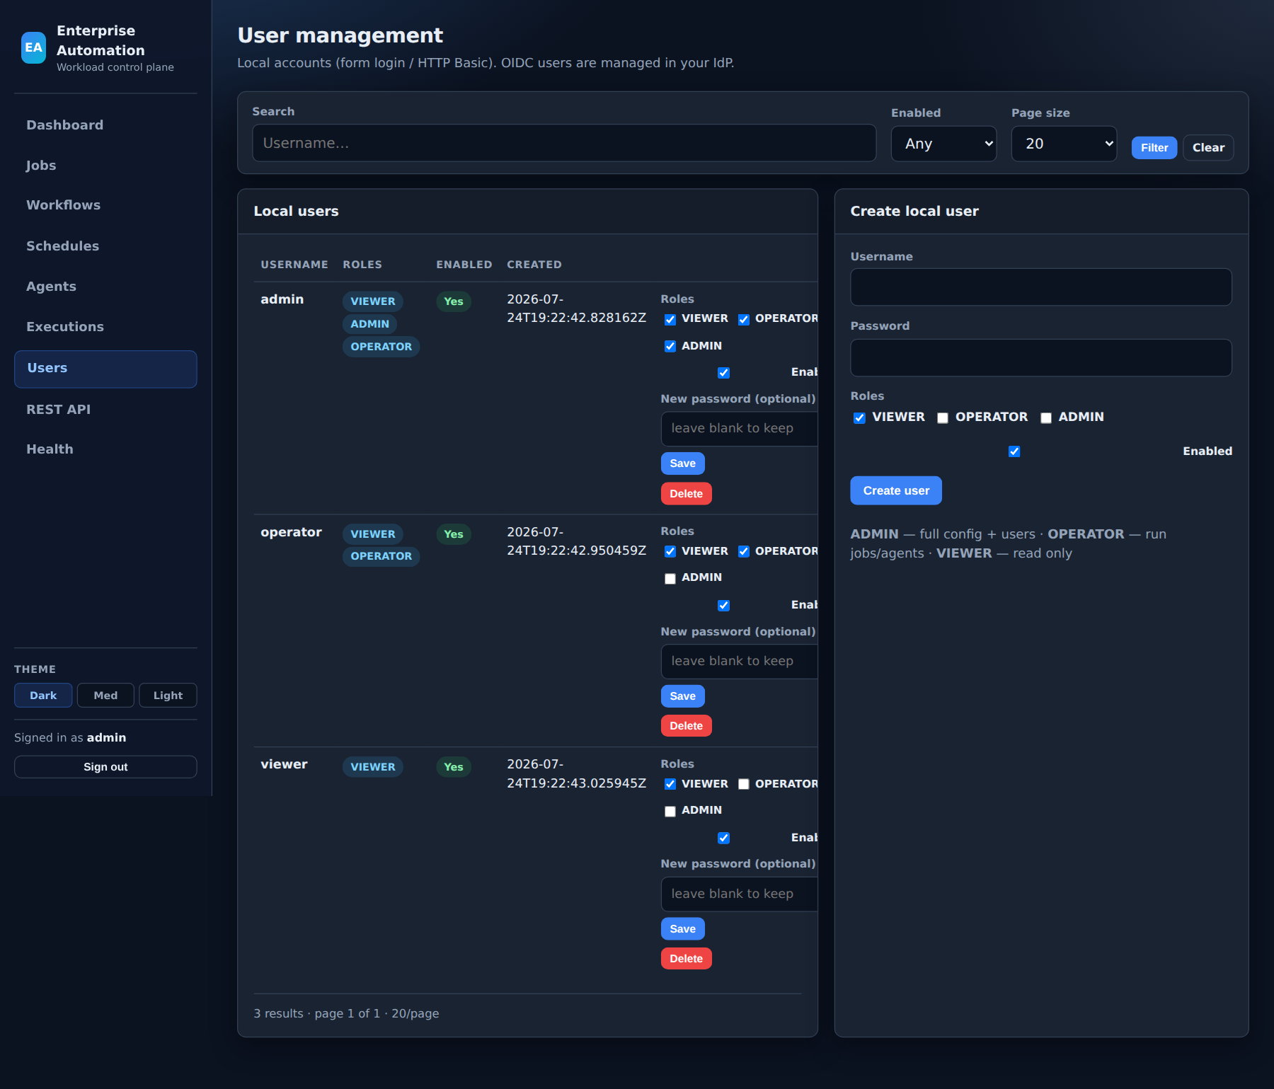Click Username field in Create local user
This screenshot has width=1274, height=1089.
1041,287
